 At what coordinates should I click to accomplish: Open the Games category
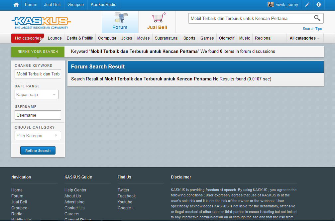tap(207, 38)
